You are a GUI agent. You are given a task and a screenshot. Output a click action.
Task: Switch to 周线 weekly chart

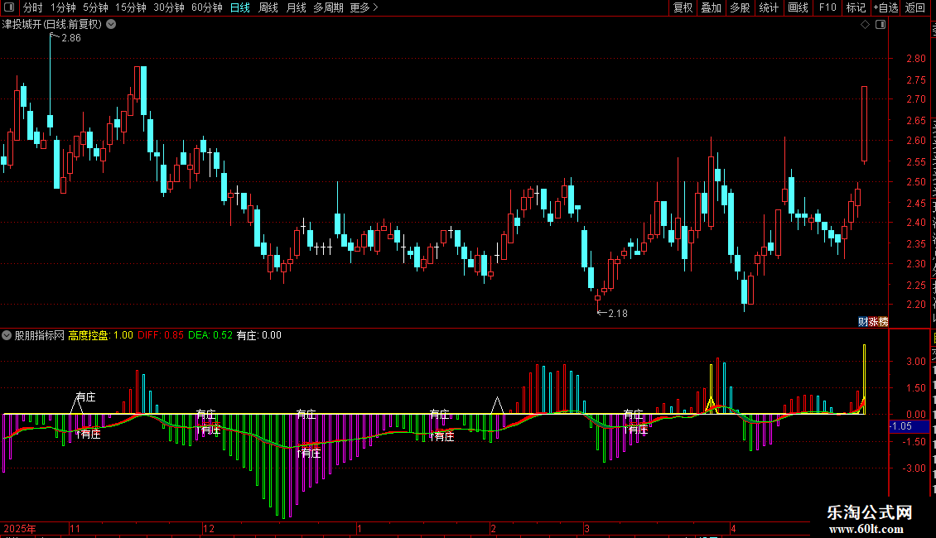click(268, 7)
